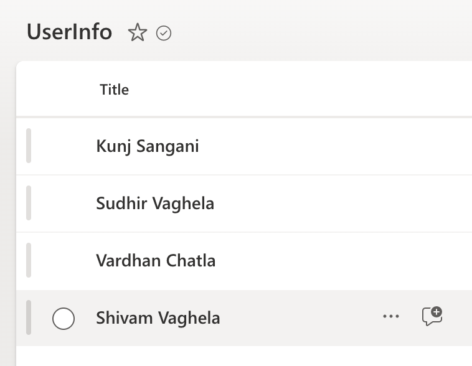
Task: Click the UserInfo list heading
Action: [x=69, y=32]
